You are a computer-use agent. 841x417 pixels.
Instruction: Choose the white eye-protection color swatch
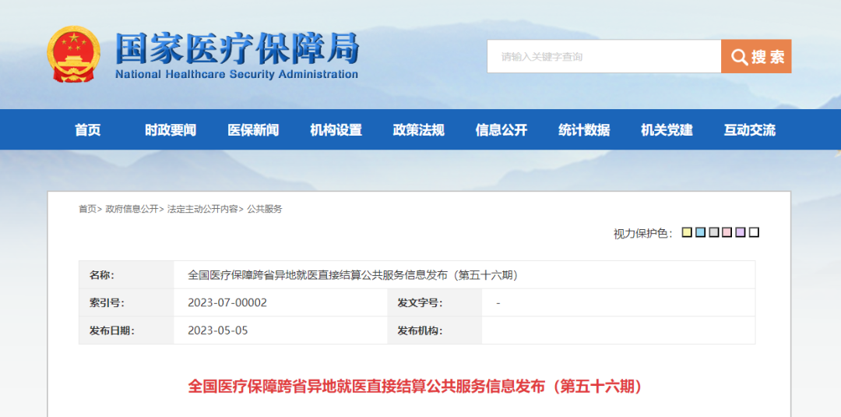[754, 232]
